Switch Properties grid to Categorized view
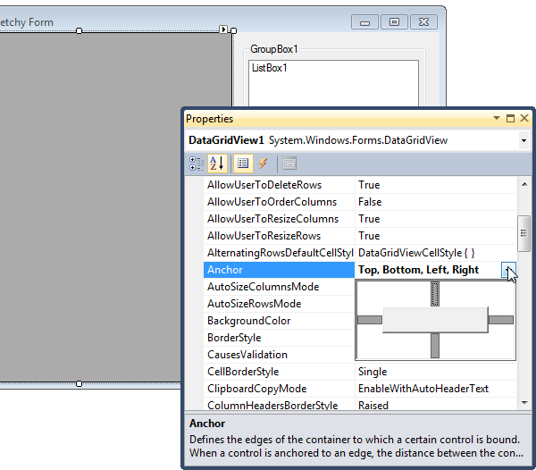The width and height of the screenshot is (536, 470). tap(197, 164)
